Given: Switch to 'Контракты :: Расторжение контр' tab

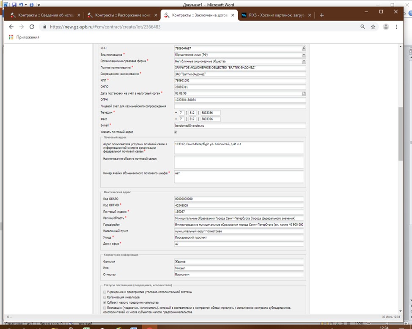Looking at the screenshot, I should coord(122,15).
